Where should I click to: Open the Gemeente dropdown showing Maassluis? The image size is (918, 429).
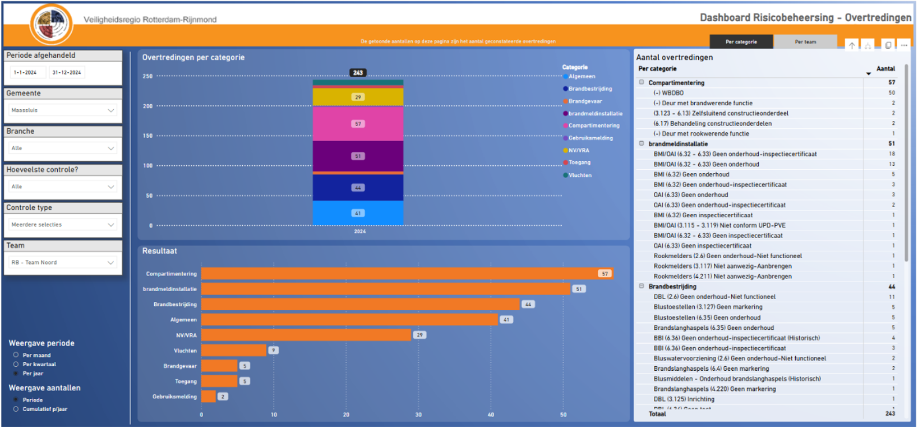(62, 110)
